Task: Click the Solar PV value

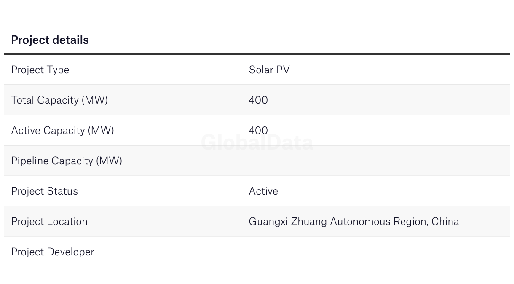Action: 269,70
